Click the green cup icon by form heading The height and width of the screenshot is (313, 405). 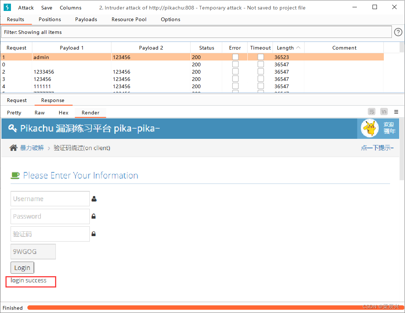pos(15,176)
